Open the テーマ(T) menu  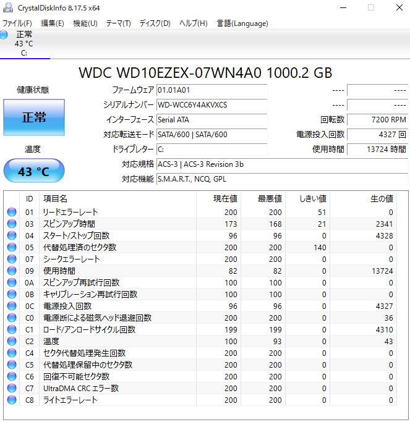[x=118, y=23]
